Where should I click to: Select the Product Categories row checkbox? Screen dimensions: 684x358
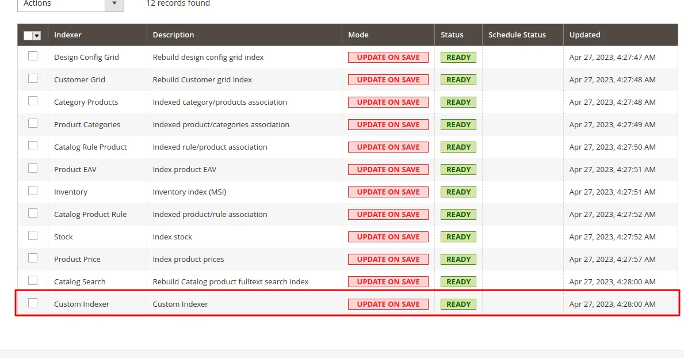[x=33, y=123]
